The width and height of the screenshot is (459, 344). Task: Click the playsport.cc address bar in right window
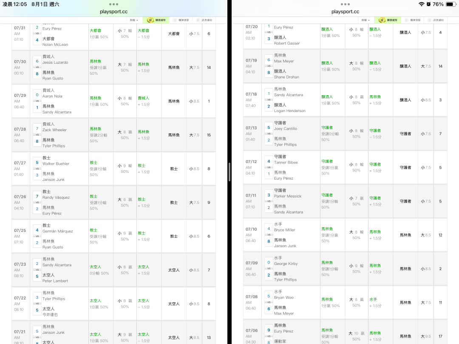tap(345, 12)
